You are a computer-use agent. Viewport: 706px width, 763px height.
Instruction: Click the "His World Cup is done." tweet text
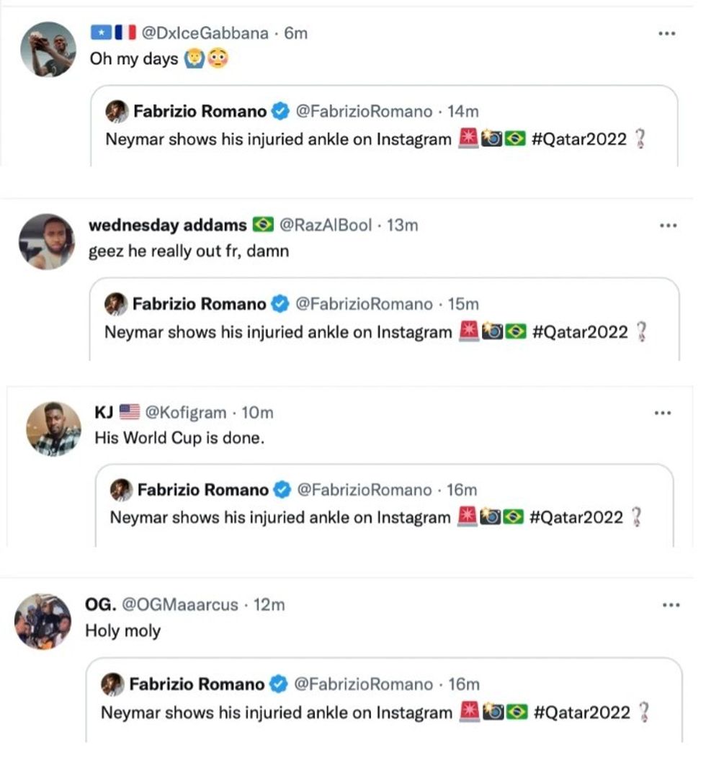(x=179, y=437)
